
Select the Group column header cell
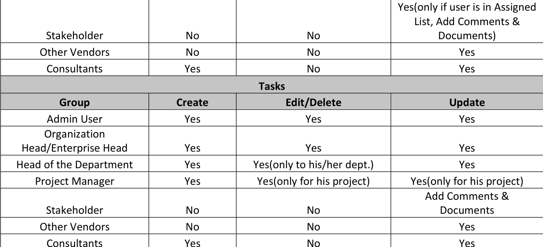(75, 103)
